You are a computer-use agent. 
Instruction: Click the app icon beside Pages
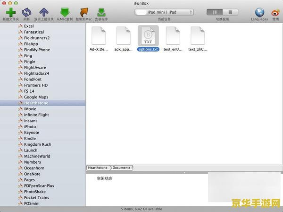tap(20, 180)
